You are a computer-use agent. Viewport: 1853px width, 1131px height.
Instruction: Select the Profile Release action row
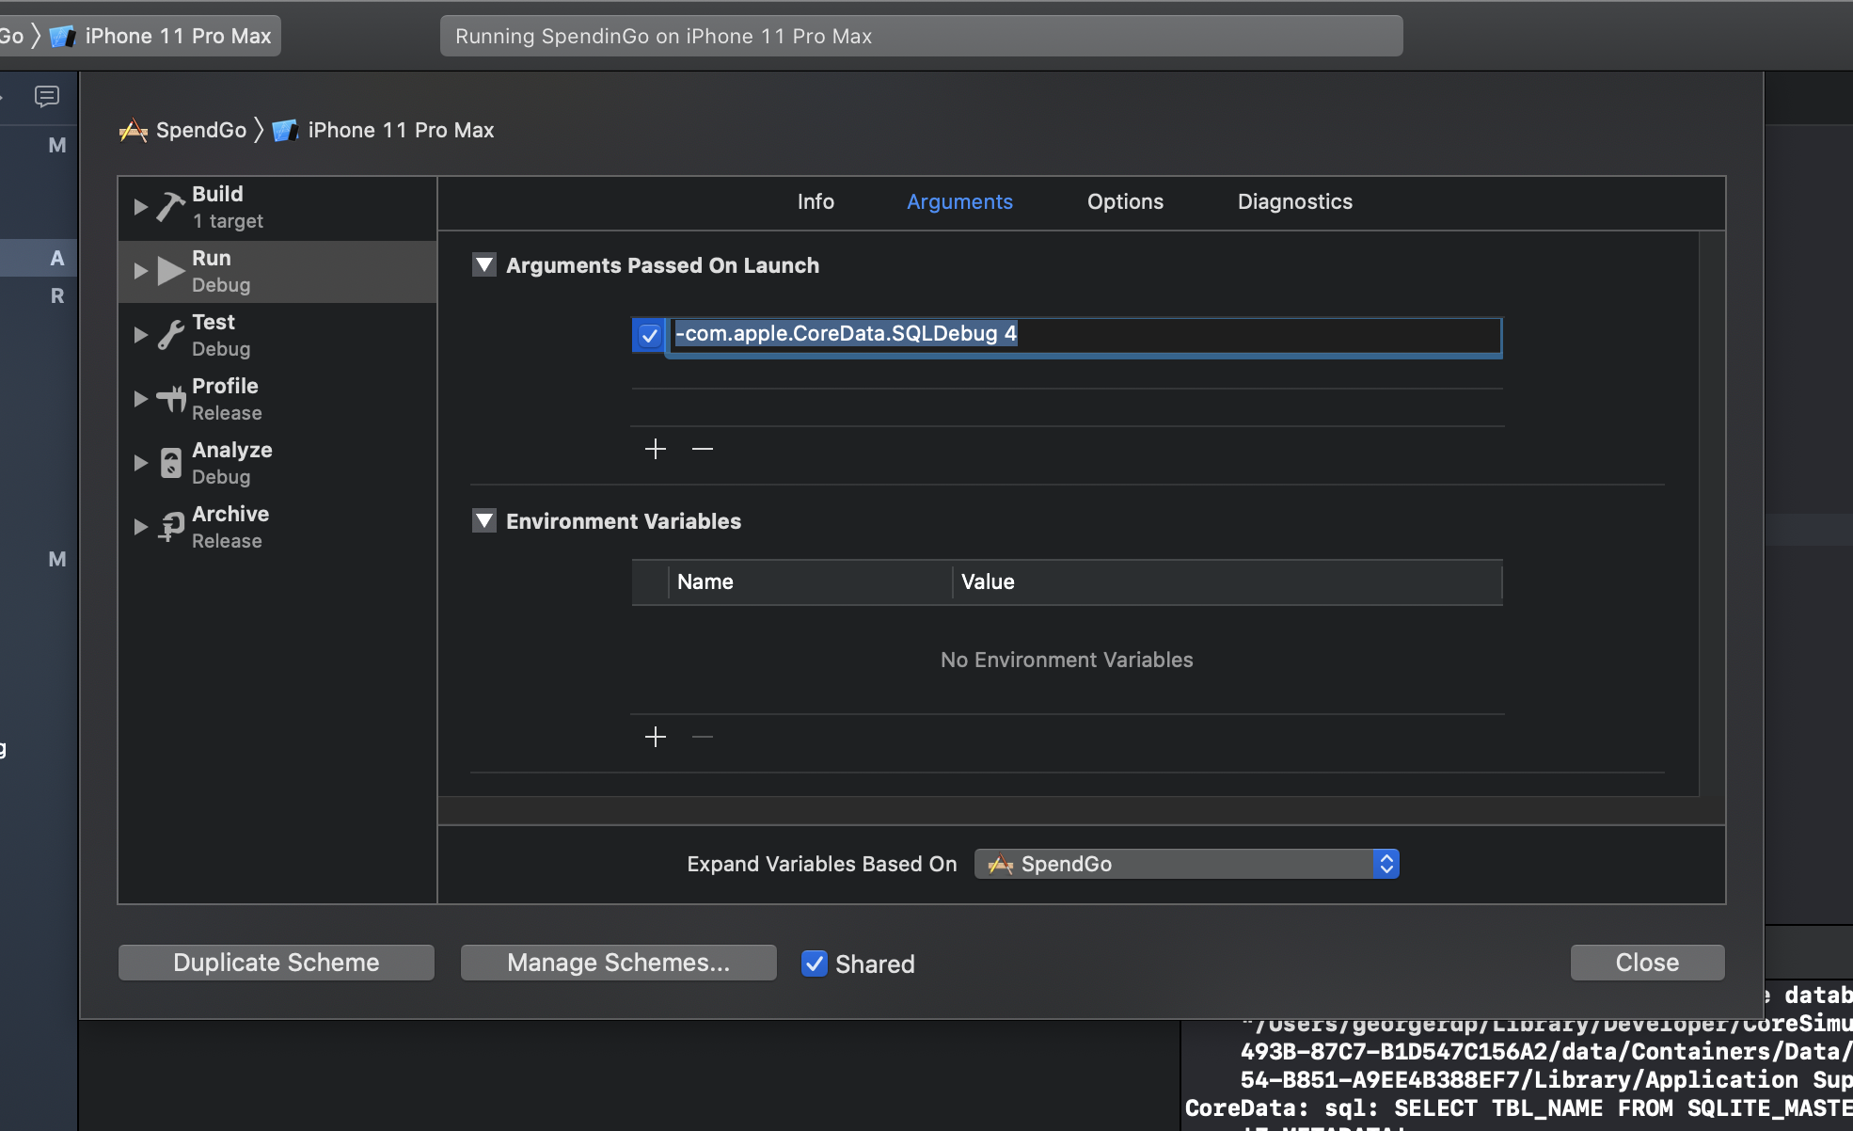277,399
